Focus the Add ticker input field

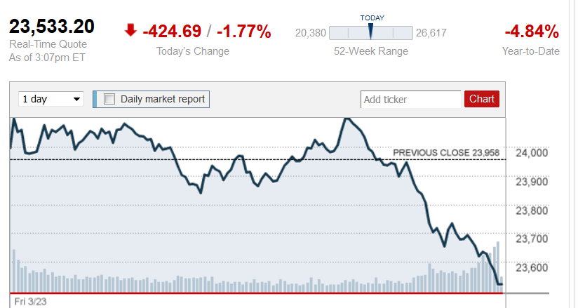410,100
